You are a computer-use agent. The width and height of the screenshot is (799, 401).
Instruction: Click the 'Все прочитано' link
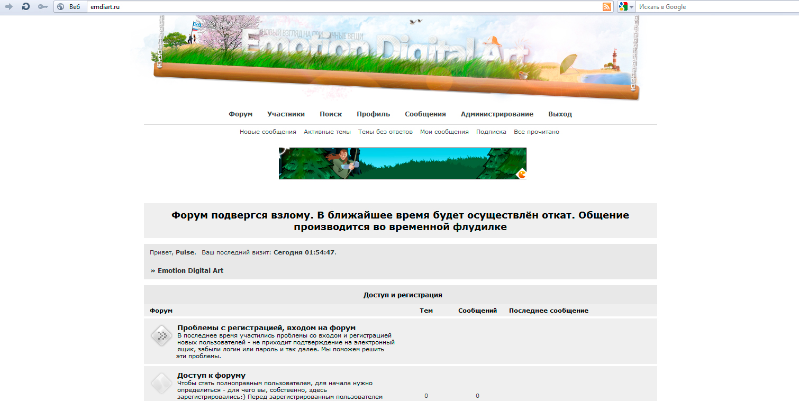(x=537, y=132)
